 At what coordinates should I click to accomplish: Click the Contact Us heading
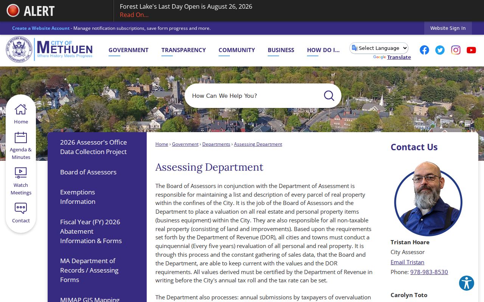[x=414, y=147]
